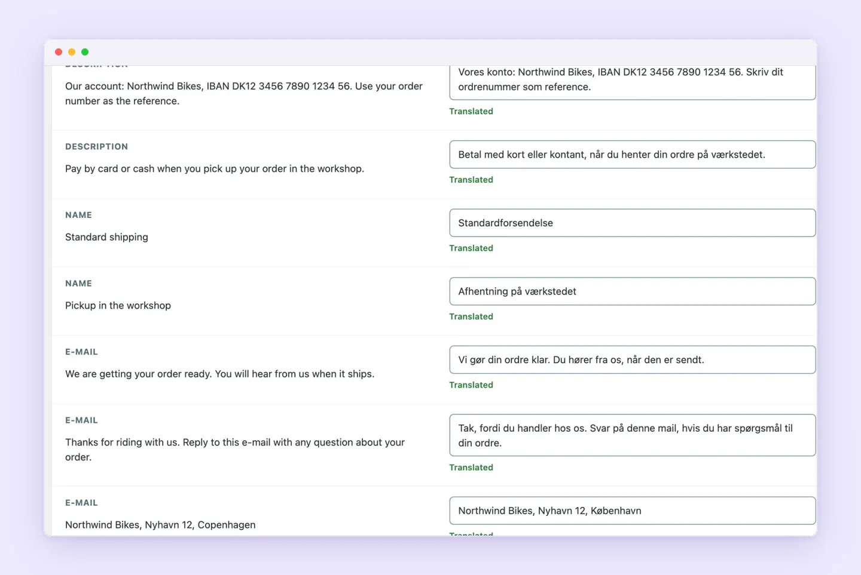The image size is (861, 575).
Task: Click the "Thanks for riding with us" source text
Action: coord(235,450)
